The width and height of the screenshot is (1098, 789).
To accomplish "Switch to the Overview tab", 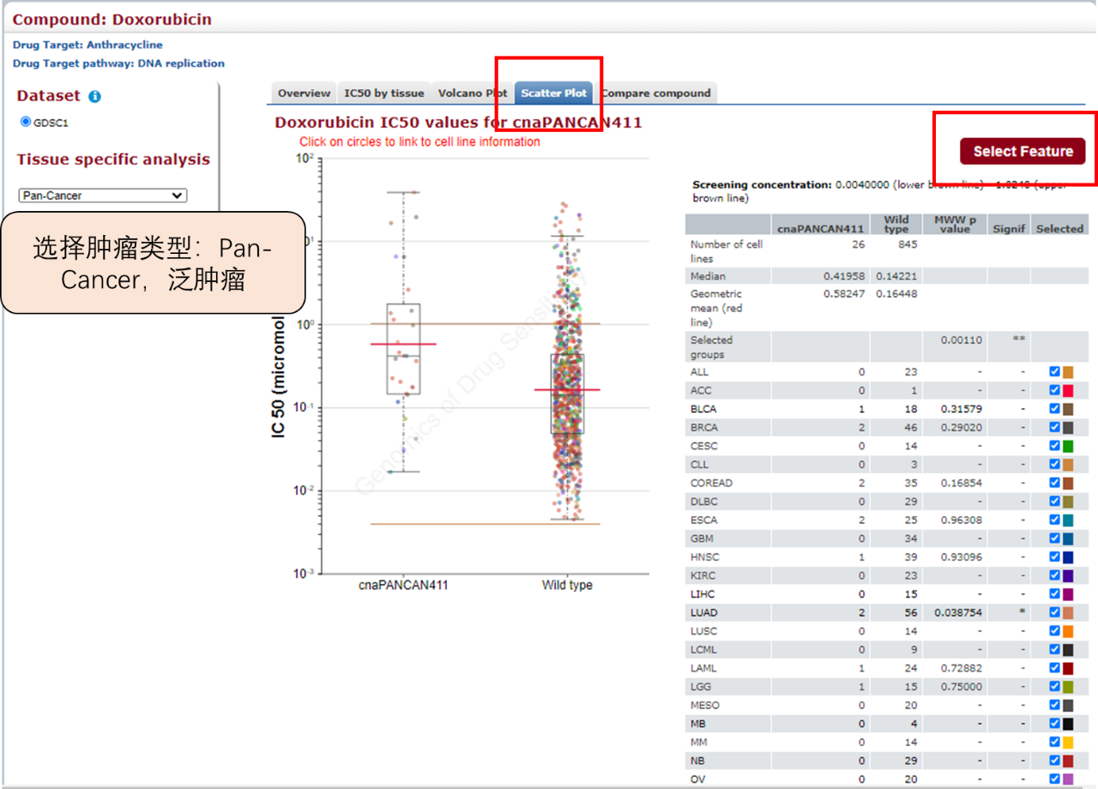I will [x=304, y=93].
